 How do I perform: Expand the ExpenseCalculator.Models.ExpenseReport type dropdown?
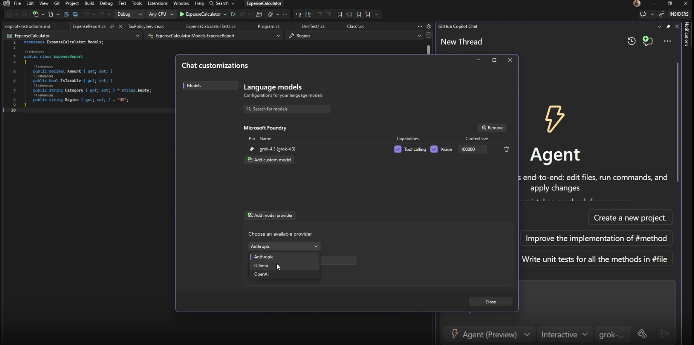coord(214,36)
